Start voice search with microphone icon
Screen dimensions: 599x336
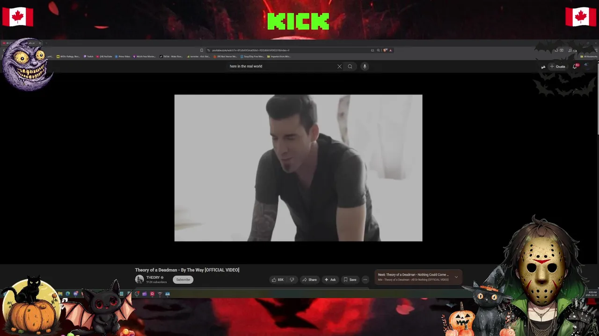point(365,66)
